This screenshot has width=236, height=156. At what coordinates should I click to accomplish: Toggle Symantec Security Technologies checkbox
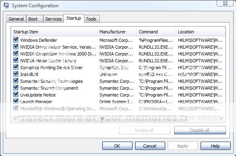point(16,81)
